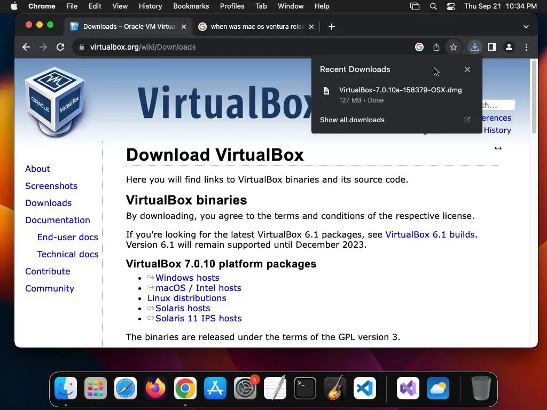547x410 pixels.
Task: Download the Windows hosts package
Action: 187,278
